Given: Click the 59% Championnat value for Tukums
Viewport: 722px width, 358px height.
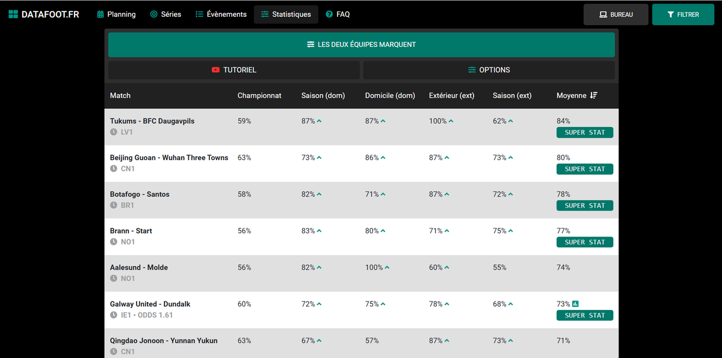Looking at the screenshot, I should click(244, 121).
